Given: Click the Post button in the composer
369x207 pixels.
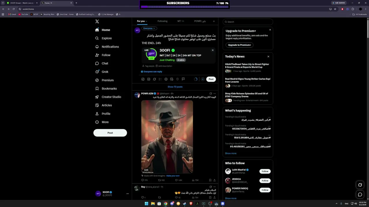Looking at the screenshot, I should (211, 79).
